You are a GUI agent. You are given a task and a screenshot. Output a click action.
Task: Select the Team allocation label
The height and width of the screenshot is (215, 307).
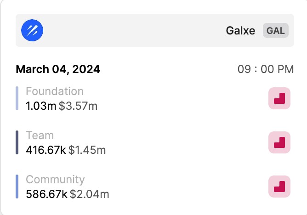click(40, 136)
